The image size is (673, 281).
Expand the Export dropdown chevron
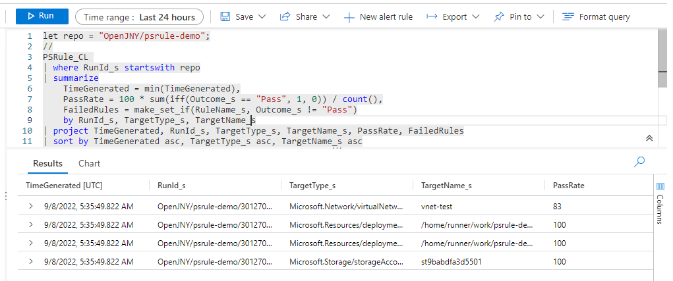[475, 16]
